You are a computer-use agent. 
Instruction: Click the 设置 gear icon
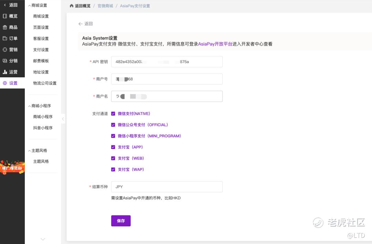[5, 83]
